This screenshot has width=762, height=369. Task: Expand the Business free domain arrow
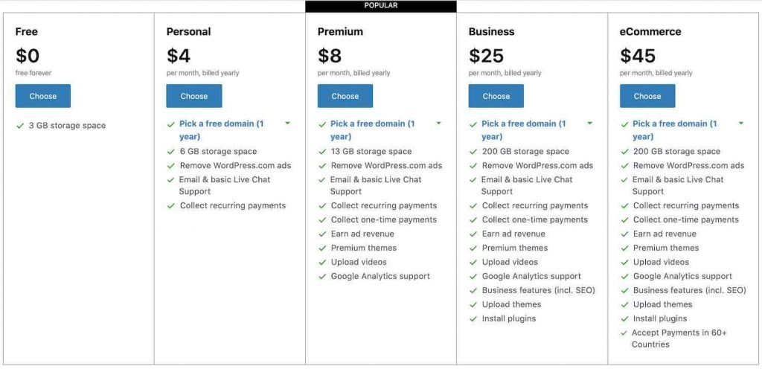590,123
